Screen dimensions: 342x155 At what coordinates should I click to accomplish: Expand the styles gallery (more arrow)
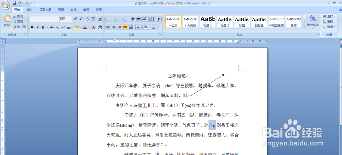[304, 26]
